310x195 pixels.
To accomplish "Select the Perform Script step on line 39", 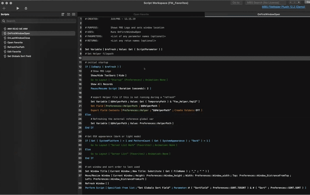I will coord(196,188).
